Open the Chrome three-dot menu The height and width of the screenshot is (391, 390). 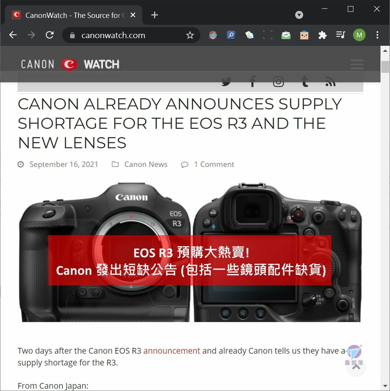(x=377, y=35)
